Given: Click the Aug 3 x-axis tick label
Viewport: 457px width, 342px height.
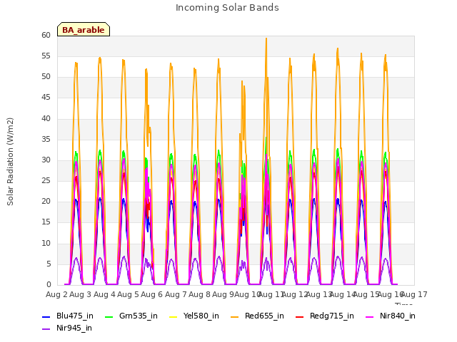Looking at the screenshot, I should (x=81, y=294).
